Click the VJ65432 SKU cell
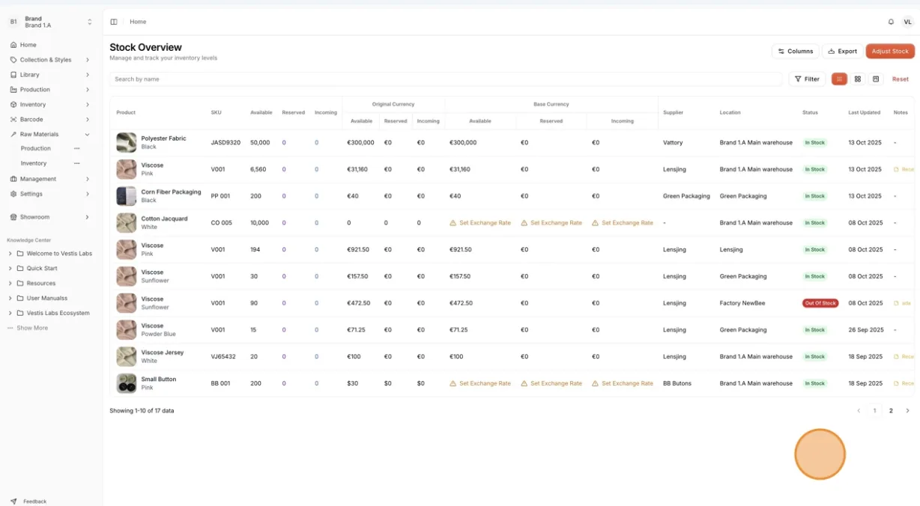 (x=223, y=356)
